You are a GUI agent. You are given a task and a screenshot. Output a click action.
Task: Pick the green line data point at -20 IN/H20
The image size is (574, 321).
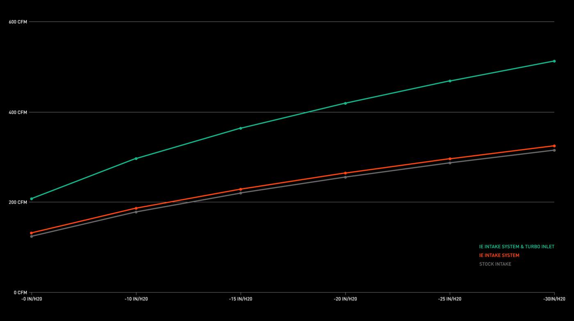345,103
